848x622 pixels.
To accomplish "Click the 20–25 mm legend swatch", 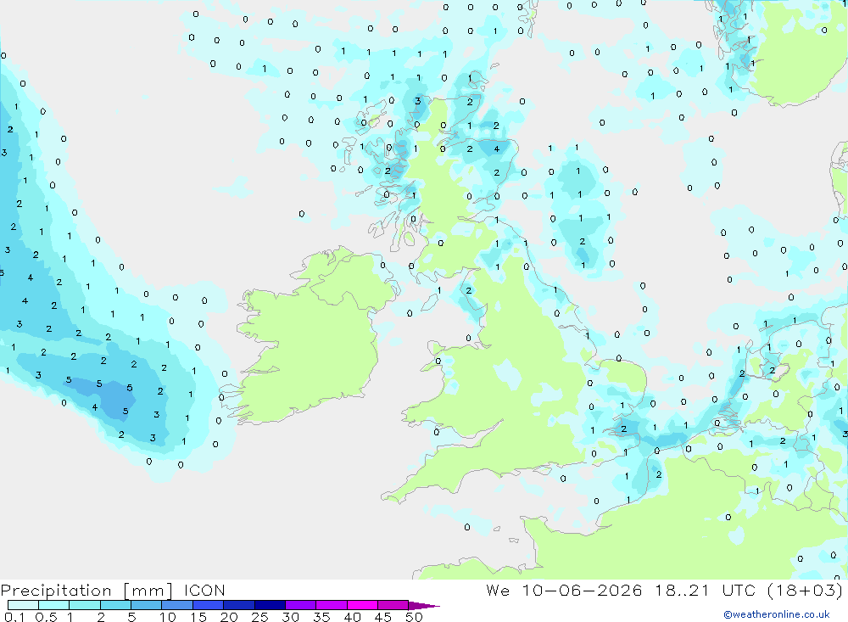I will pyautogui.click(x=238, y=605).
